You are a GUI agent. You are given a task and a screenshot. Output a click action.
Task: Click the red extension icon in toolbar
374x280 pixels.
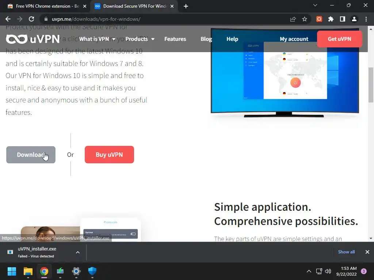click(x=319, y=19)
